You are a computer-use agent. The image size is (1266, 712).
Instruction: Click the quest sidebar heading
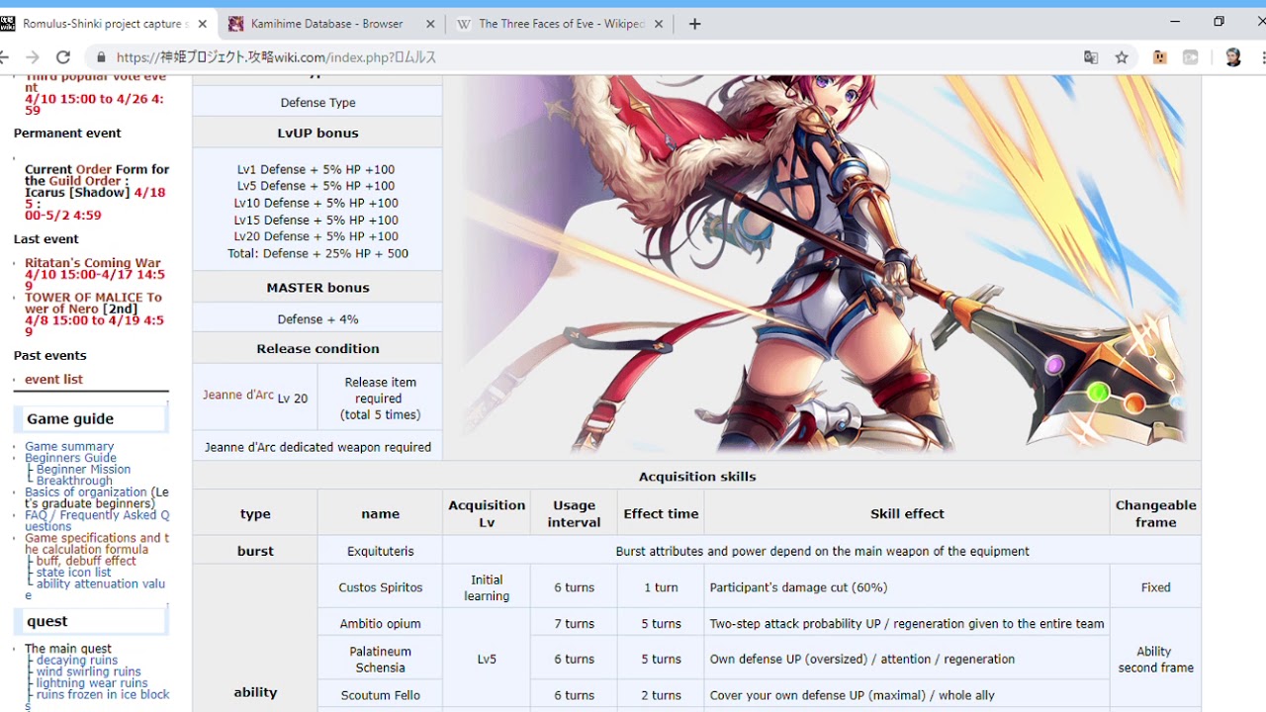point(91,621)
